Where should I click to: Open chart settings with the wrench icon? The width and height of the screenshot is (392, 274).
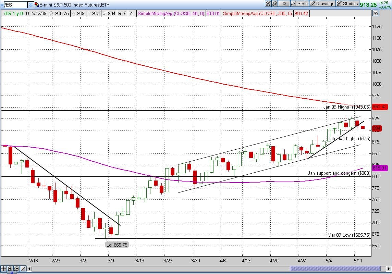click(275, 4)
